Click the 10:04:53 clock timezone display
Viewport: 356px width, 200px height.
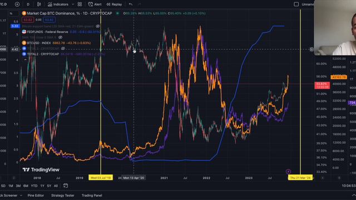coord(349,186)
